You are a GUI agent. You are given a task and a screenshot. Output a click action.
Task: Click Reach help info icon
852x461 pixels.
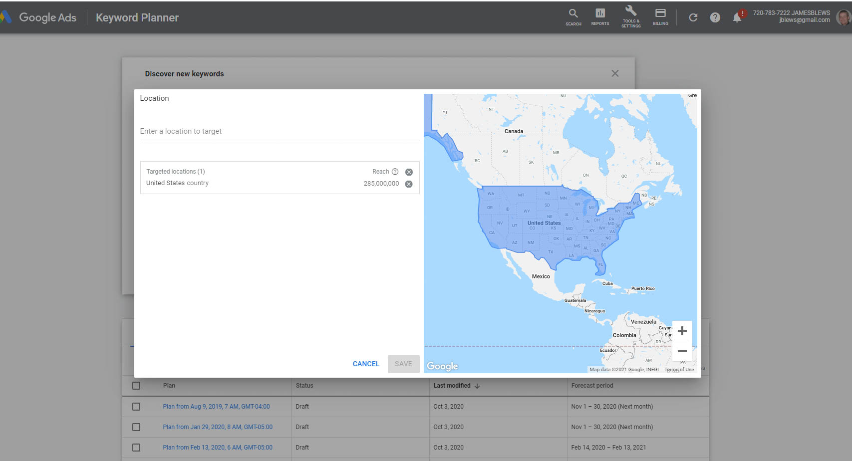(395, 172)
